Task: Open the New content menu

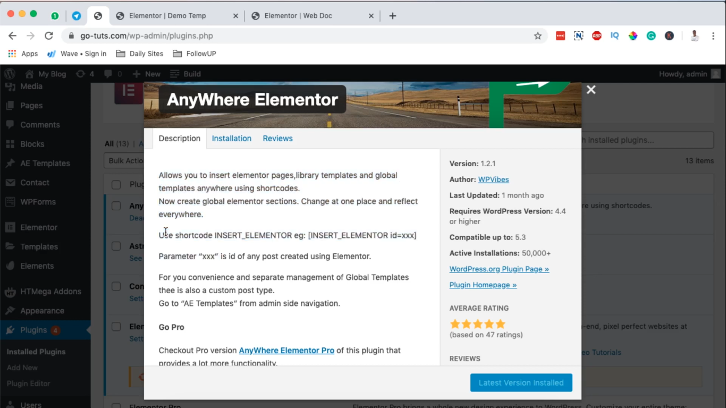Action: (147, 74)
